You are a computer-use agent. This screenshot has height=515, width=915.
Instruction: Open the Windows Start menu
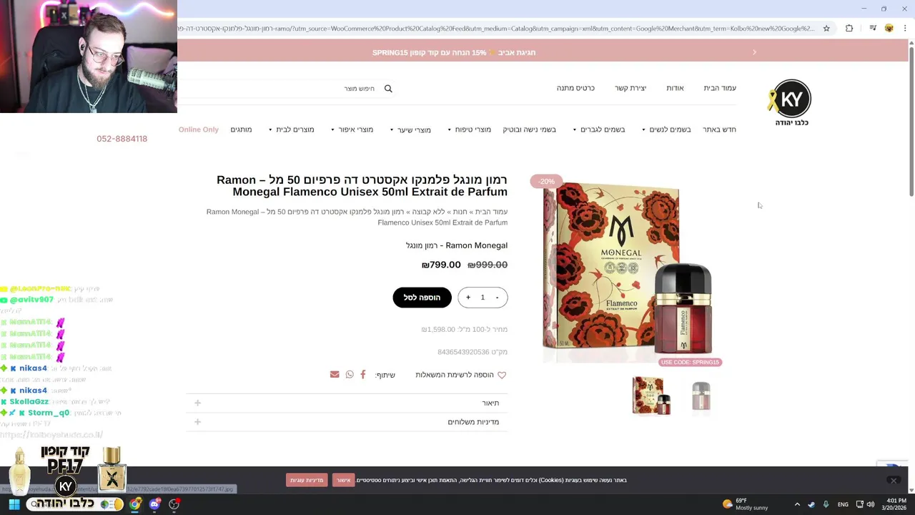(14, 504)
